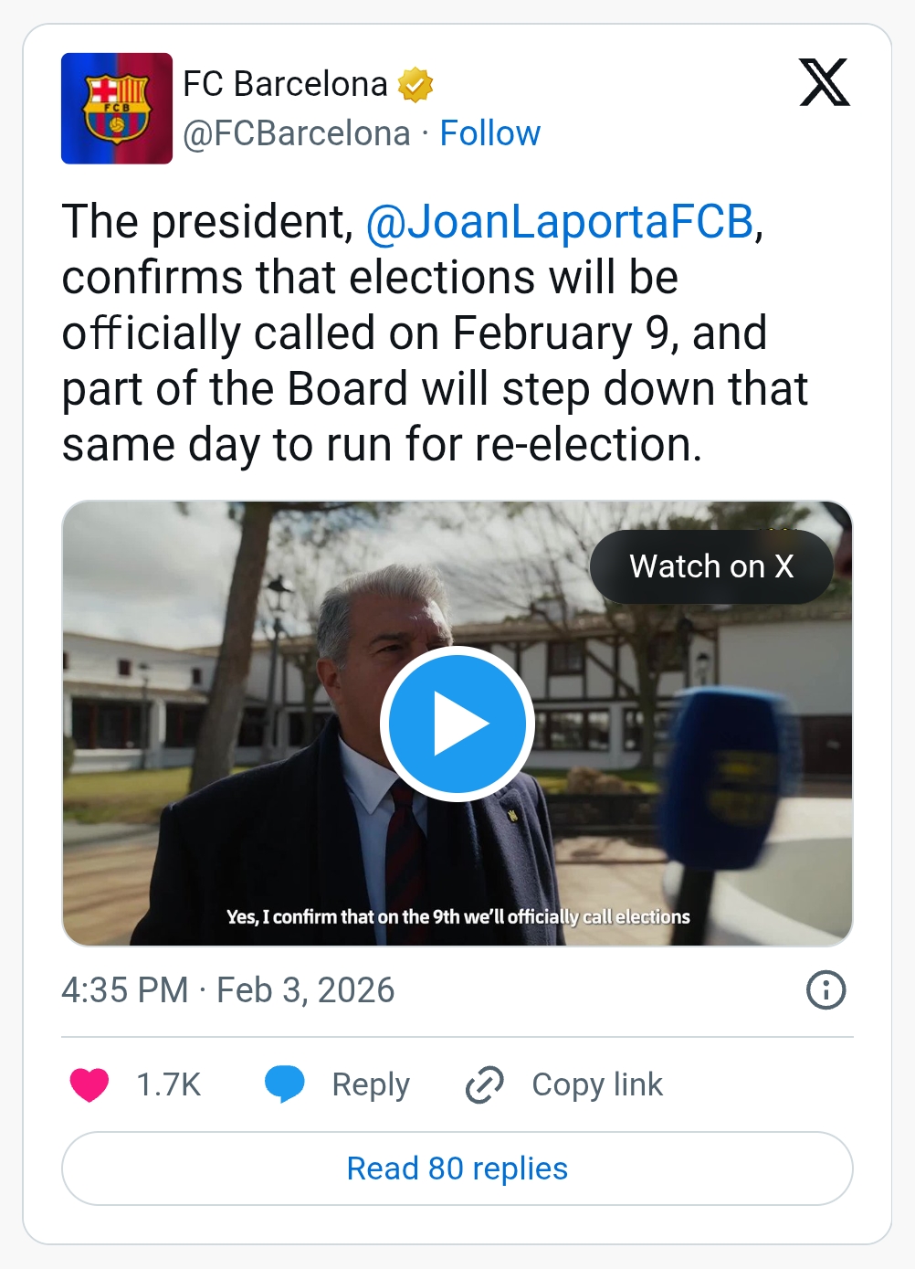Viewport: 915px width, 1269px height.
Task: Click the video thumbnail subtitle area
Action: coord(457,916)
